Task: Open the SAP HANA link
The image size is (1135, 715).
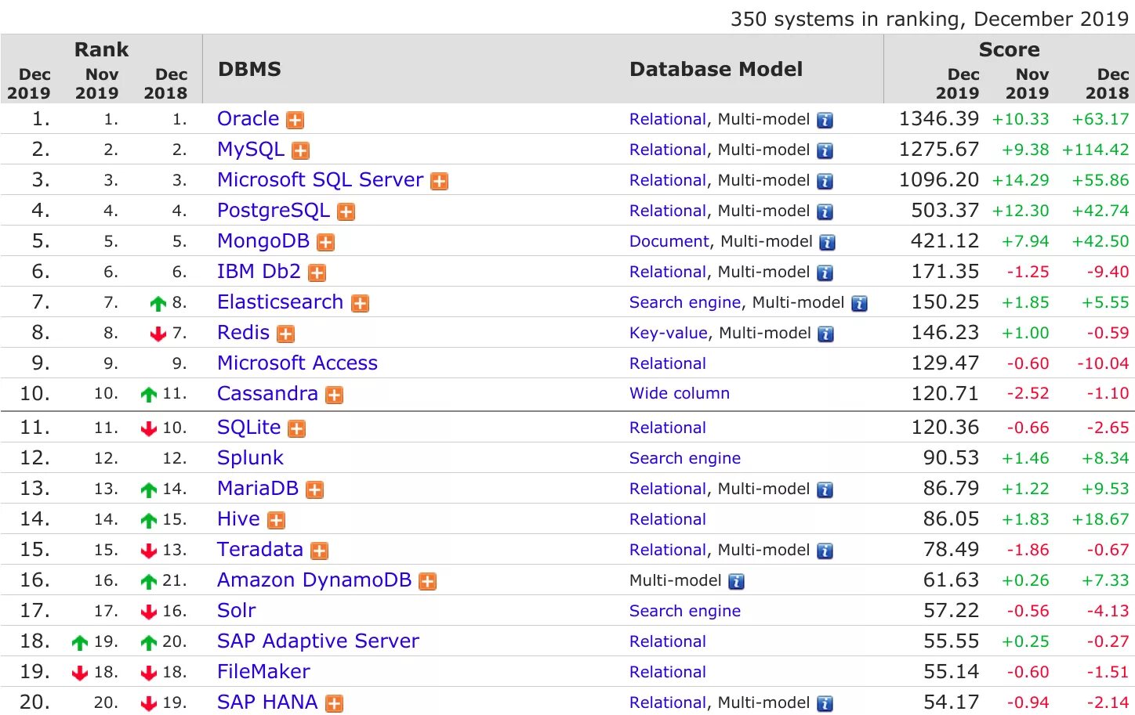Action: point(267,702)
